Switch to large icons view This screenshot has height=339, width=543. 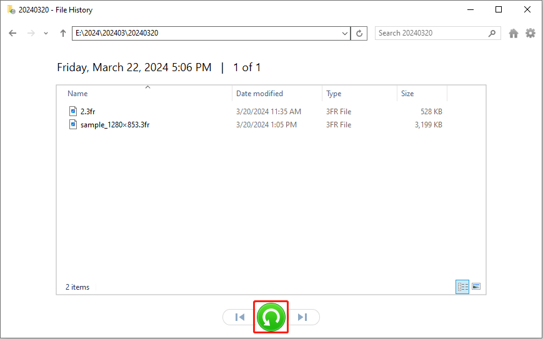[476, 287]
